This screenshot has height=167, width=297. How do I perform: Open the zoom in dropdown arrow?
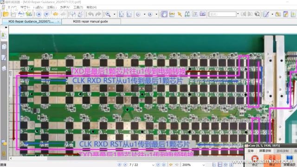point(156,14)
